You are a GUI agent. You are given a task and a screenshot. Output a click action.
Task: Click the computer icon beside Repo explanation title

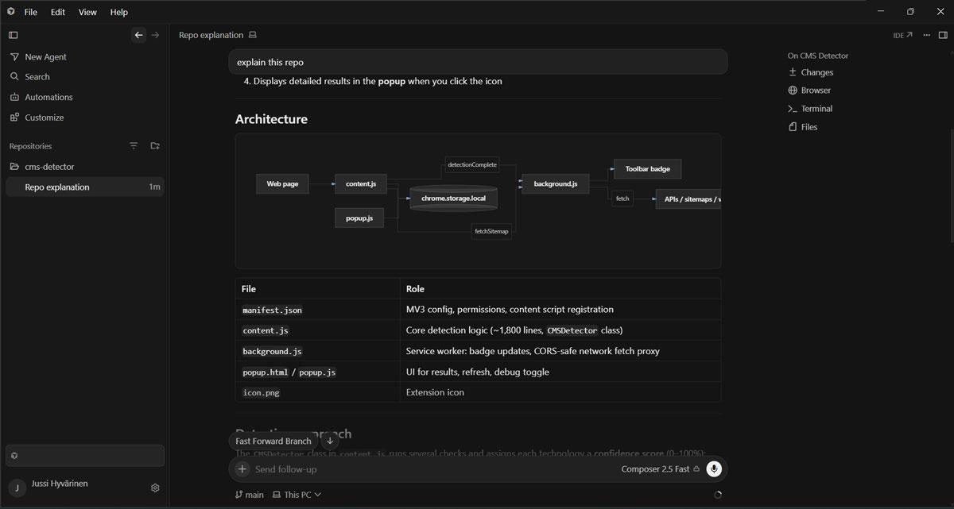click(253, 35)
